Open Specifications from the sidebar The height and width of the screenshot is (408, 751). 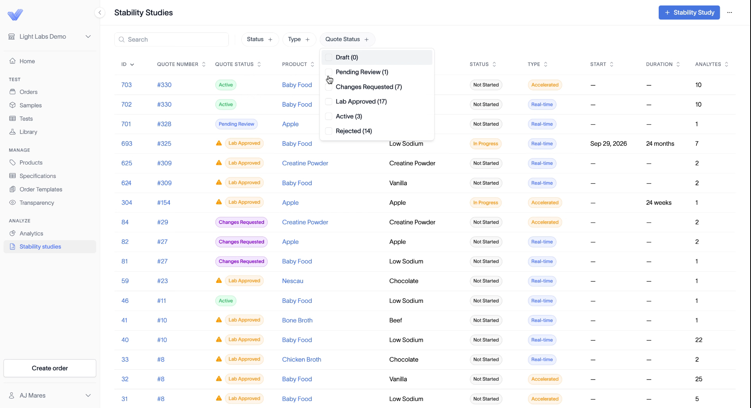(50, 176)
